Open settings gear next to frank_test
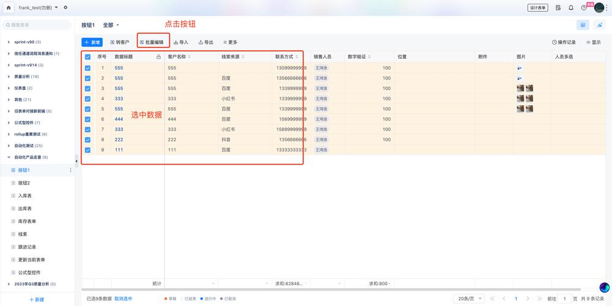 65,8
